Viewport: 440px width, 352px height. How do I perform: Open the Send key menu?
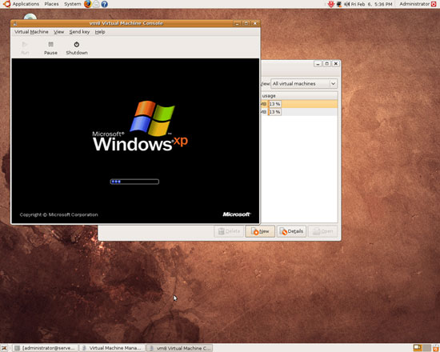79,32
